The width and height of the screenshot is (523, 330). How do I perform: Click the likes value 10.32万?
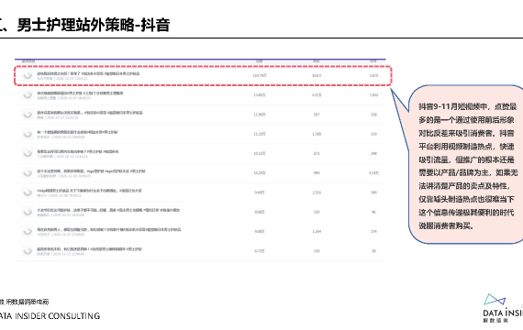point(260,153)
